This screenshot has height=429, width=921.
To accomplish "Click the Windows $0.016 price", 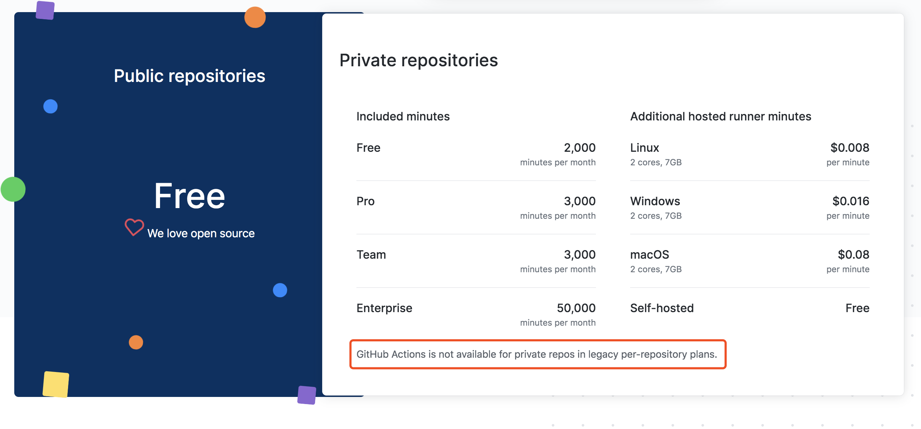I will click(850, 201).
